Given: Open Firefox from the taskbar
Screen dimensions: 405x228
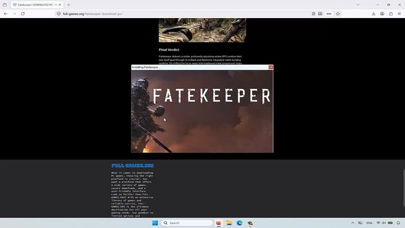Looking at the screenshot, I should tap(218, 223).
